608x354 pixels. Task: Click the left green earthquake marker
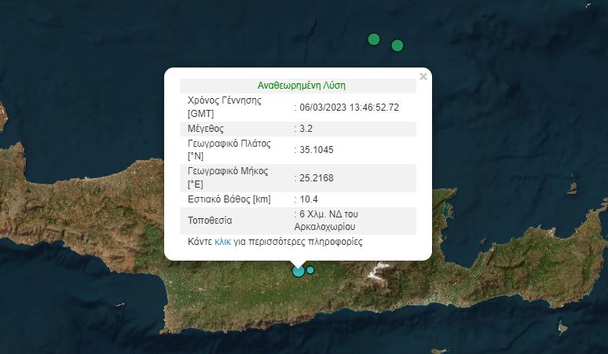click(x=374, y=39)
